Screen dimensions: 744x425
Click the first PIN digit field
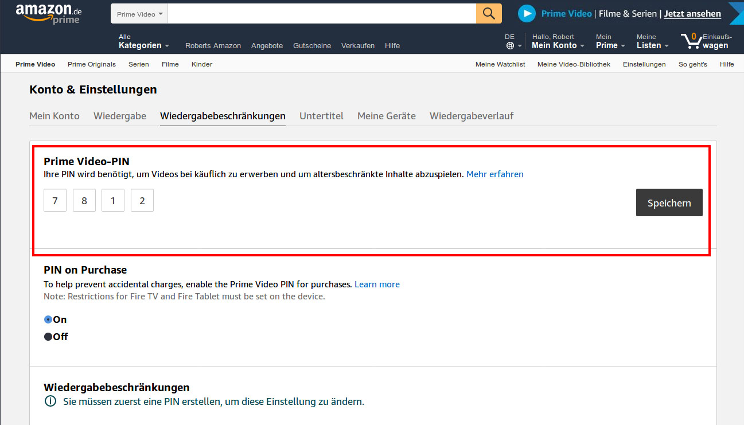click(55, 201)
